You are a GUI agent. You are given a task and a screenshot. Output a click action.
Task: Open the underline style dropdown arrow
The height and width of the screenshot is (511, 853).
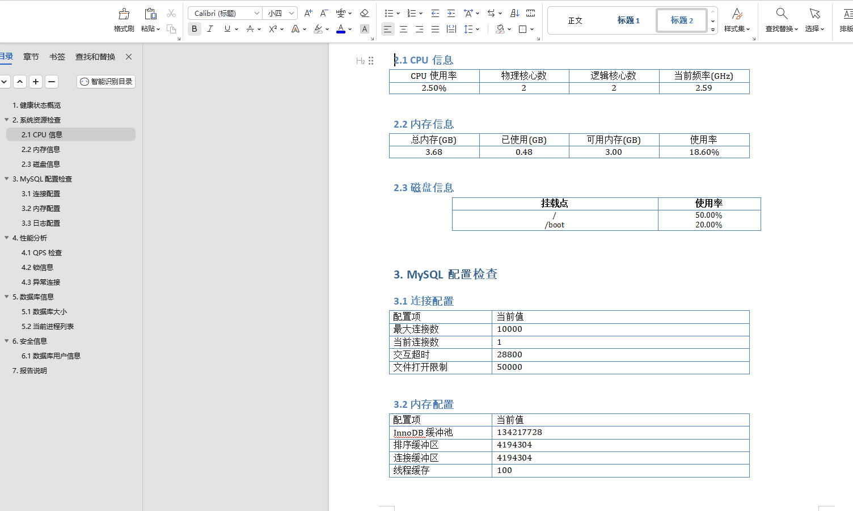237,29
